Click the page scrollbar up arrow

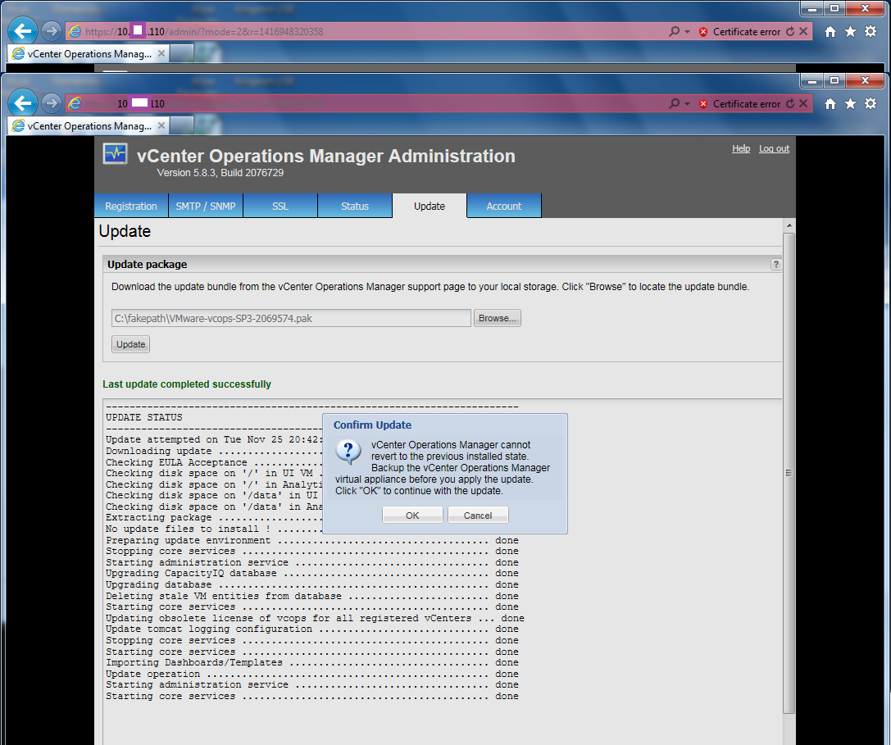pyautogui.click(x=789, y=225)
